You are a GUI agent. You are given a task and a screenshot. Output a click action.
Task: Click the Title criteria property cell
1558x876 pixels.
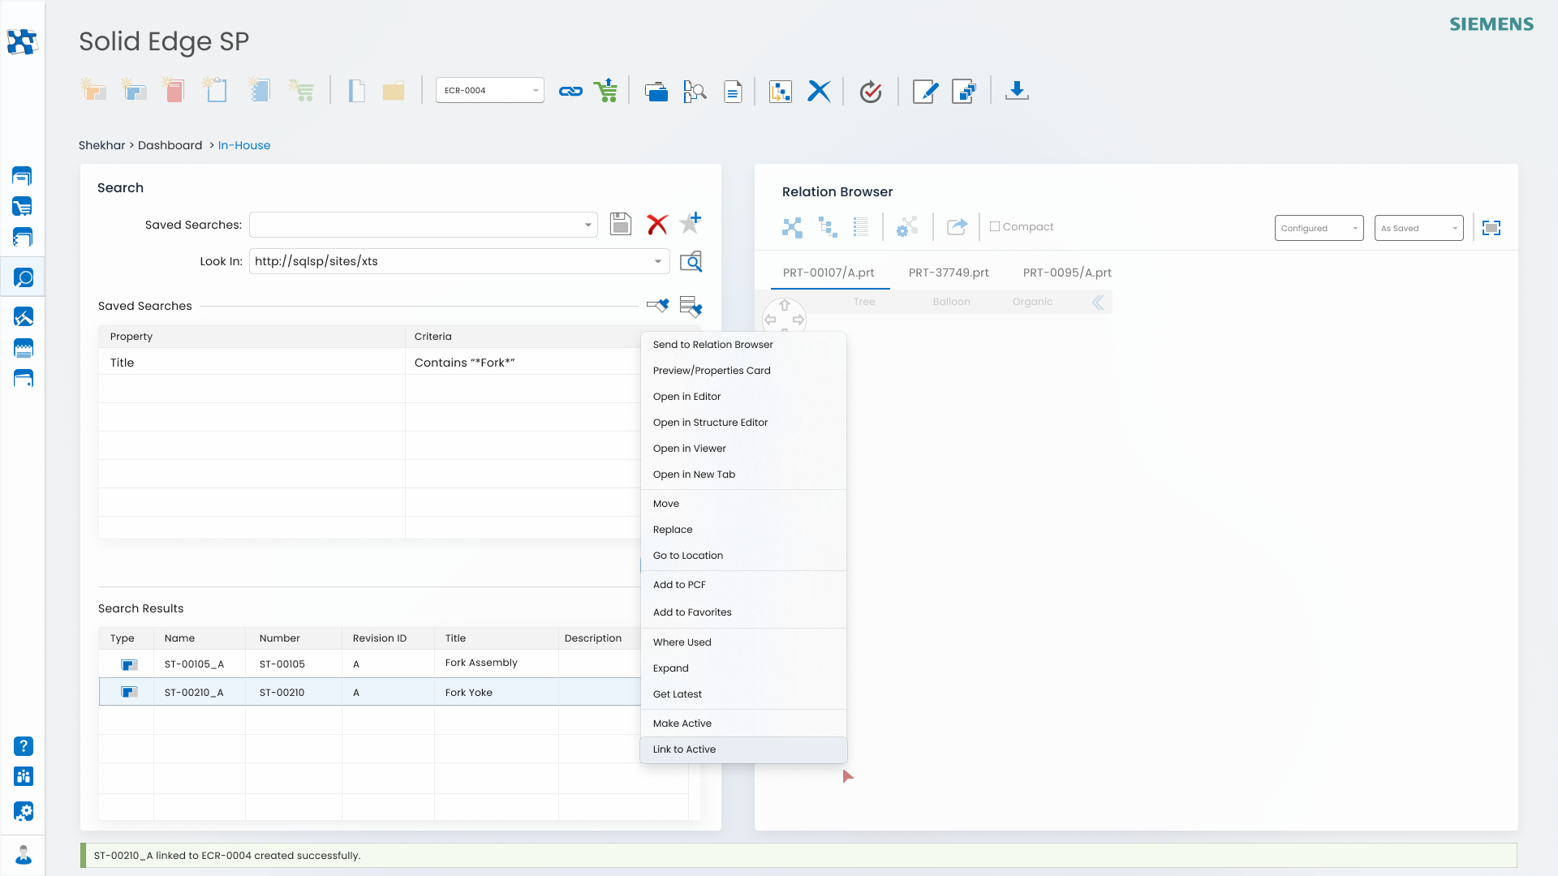click(252, 362)
